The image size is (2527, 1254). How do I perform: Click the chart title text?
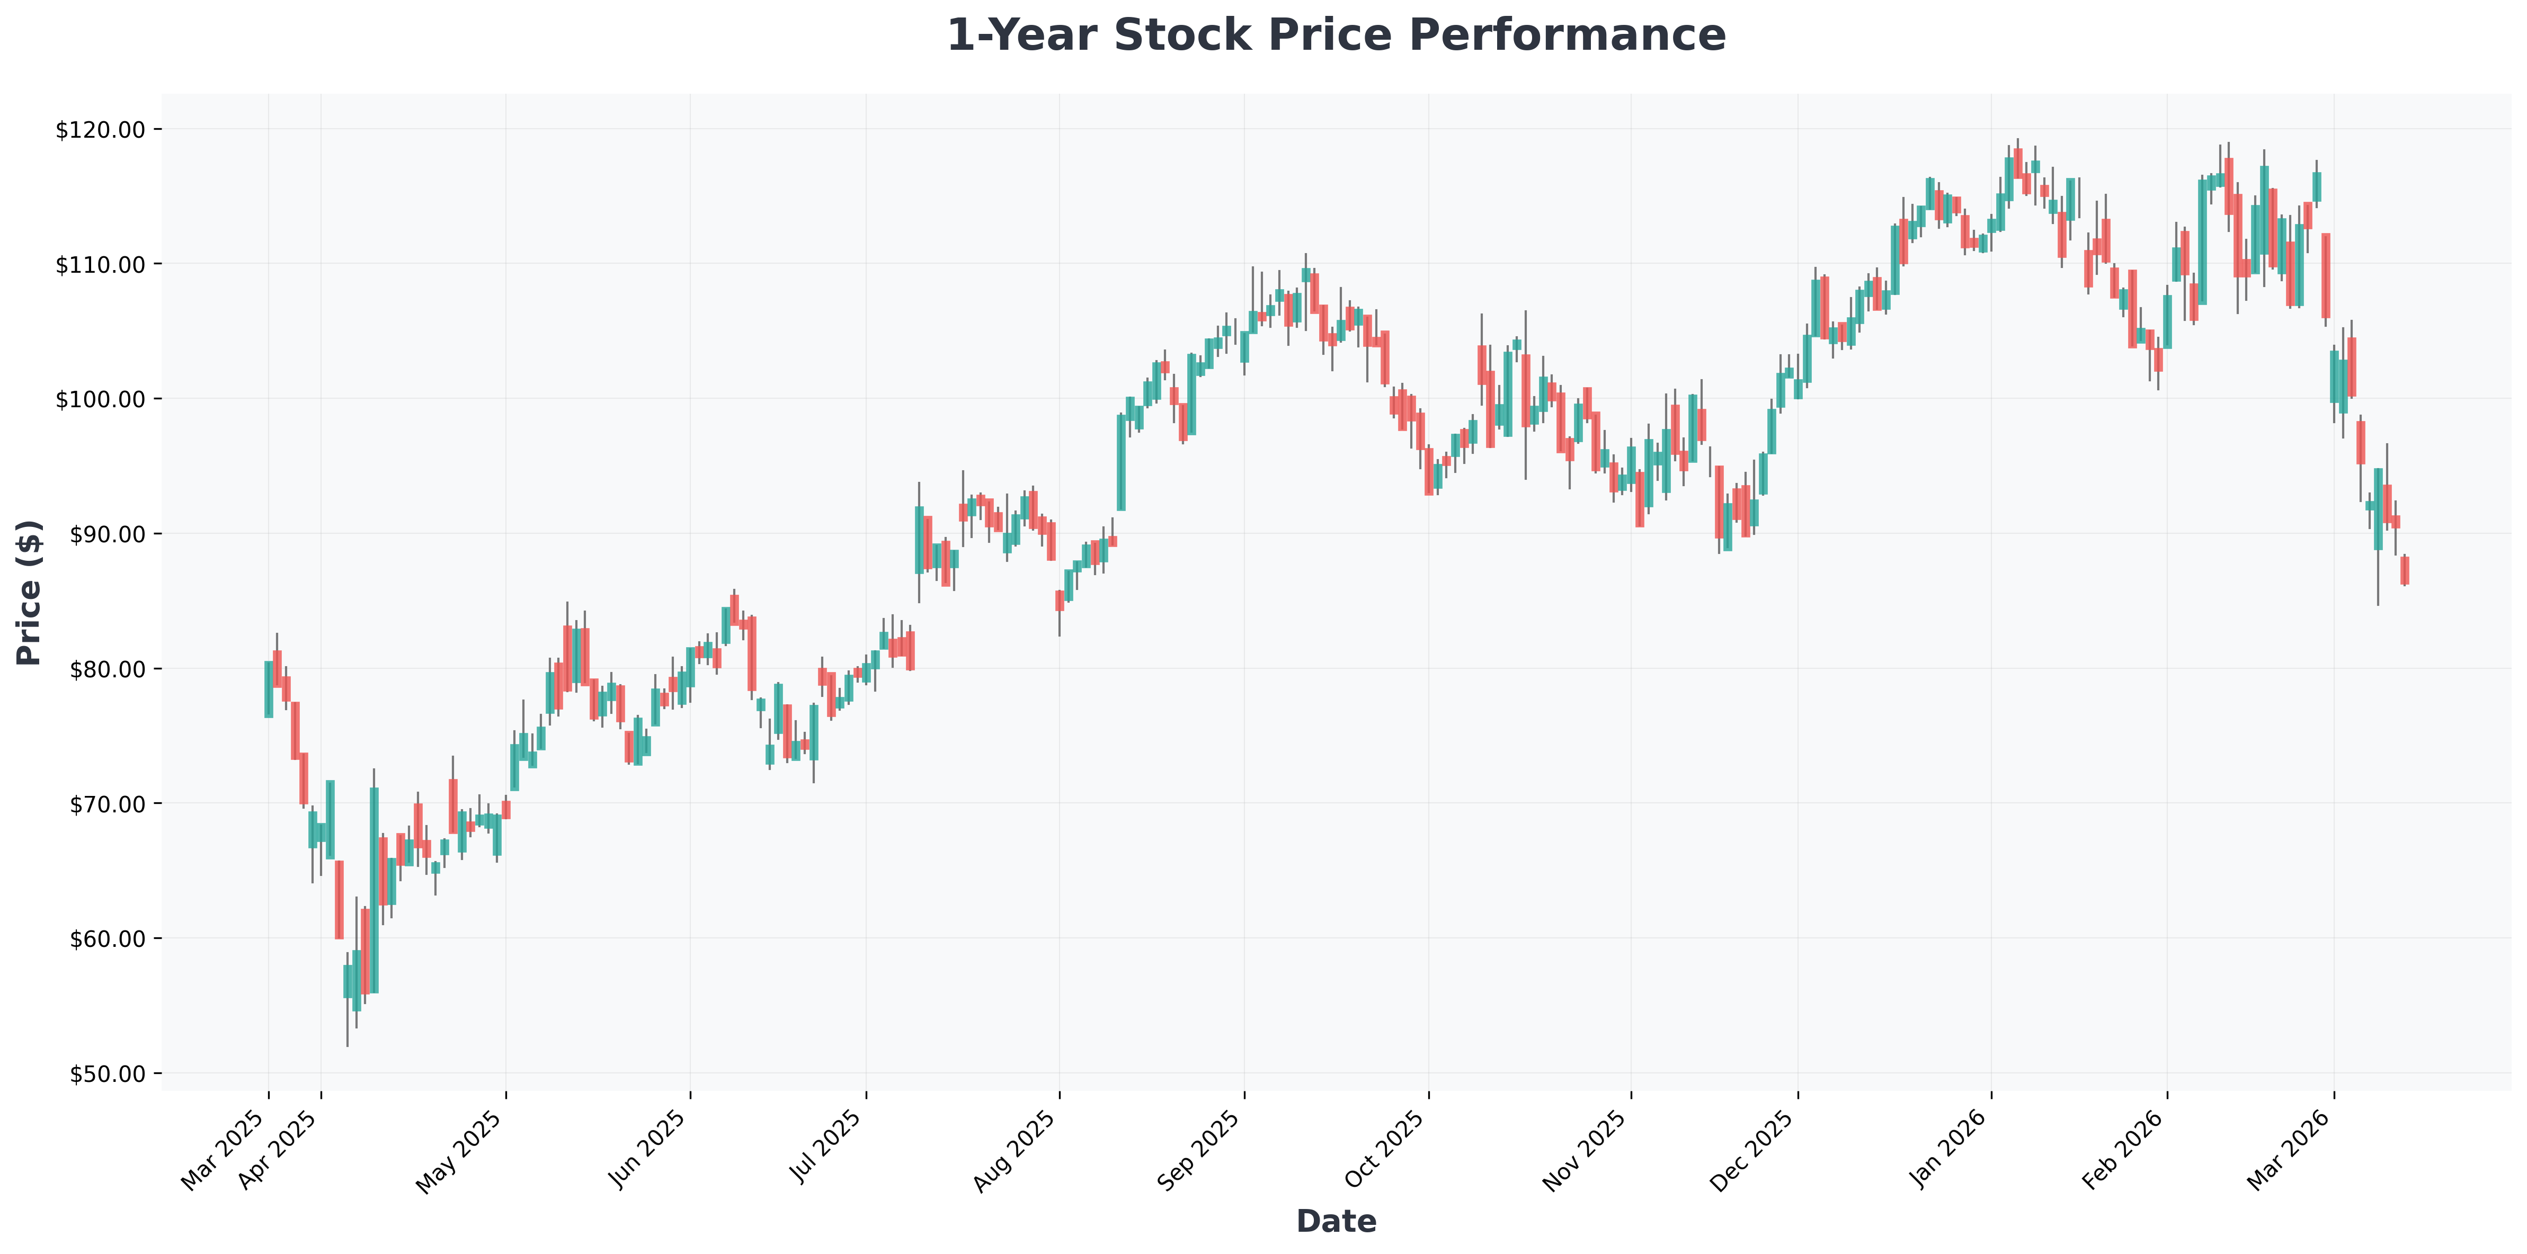point(1335,37)
